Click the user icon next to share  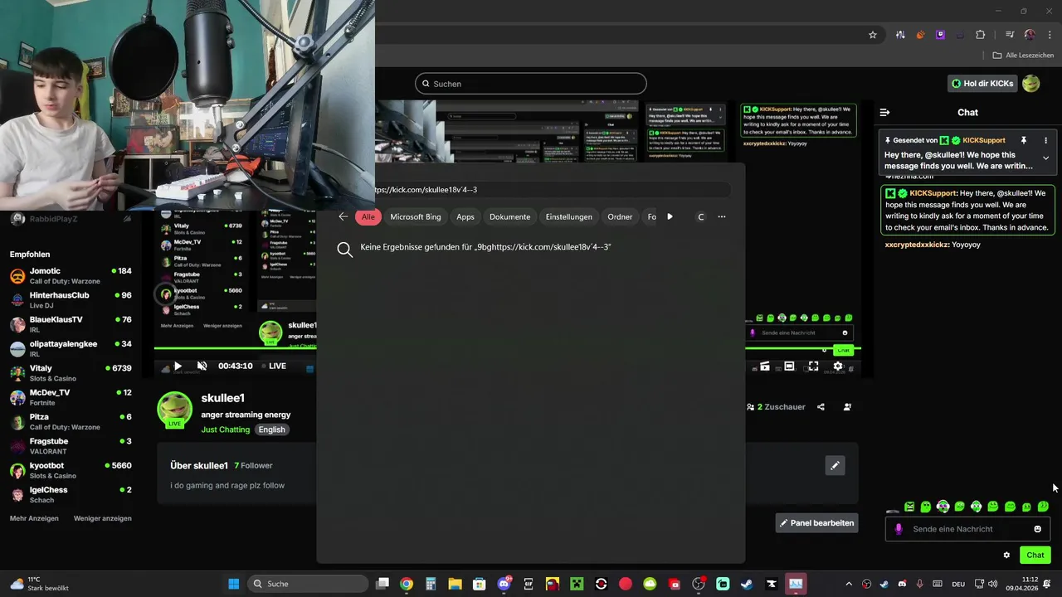click(847, 407)
